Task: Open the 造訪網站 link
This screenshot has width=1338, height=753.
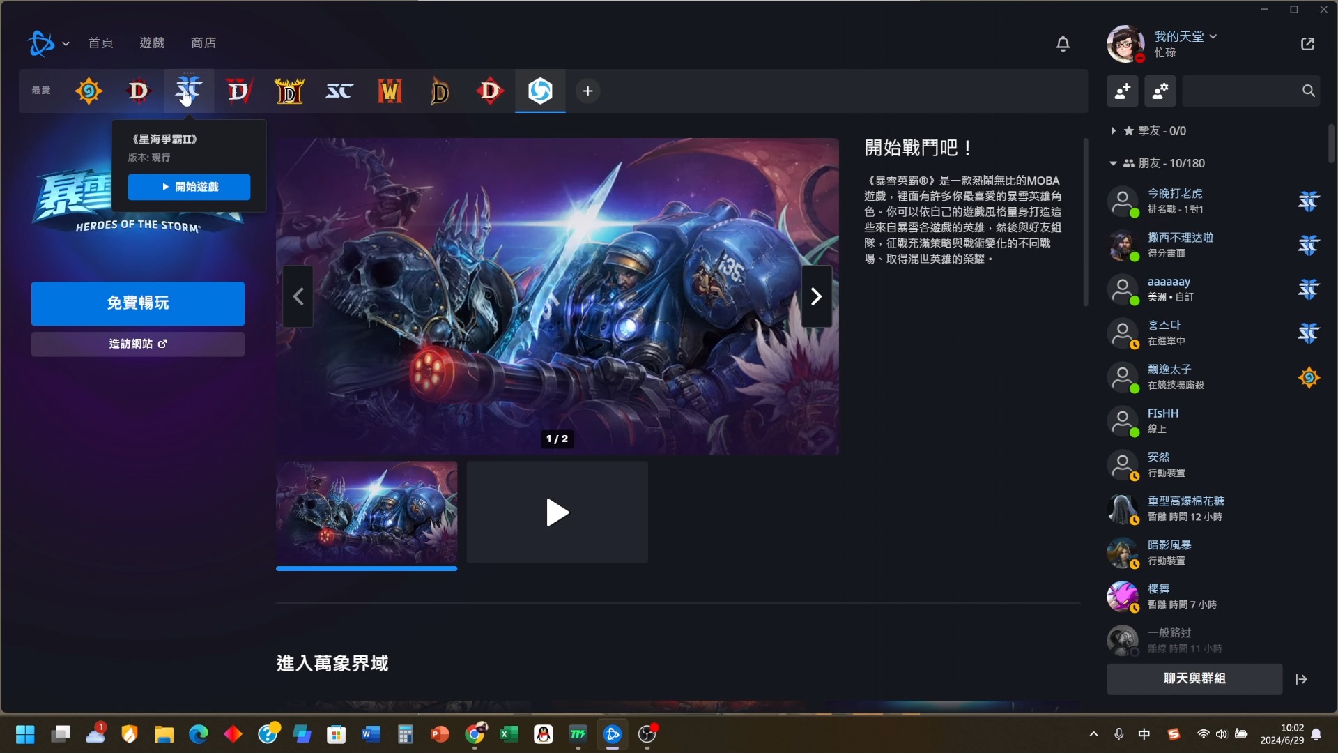Action: [x=138, y=344]
